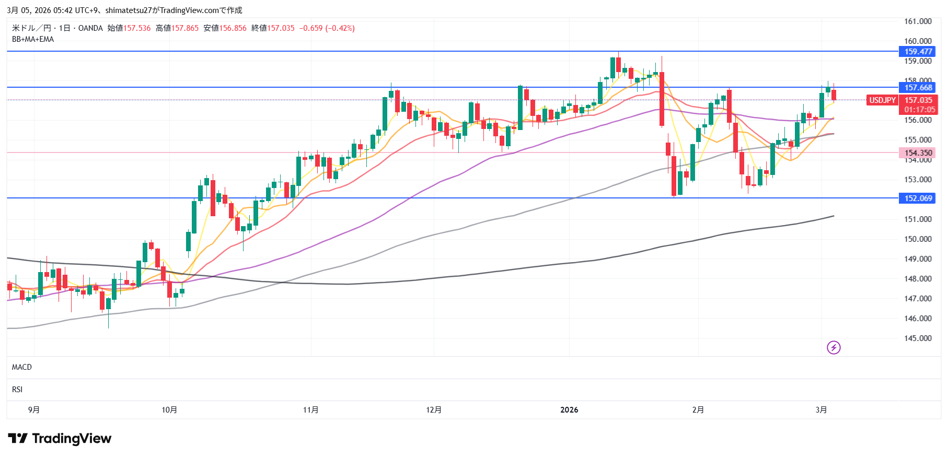Click the TradingView logo
Viewport: 948px width, 458px height.
coord(60,438)
